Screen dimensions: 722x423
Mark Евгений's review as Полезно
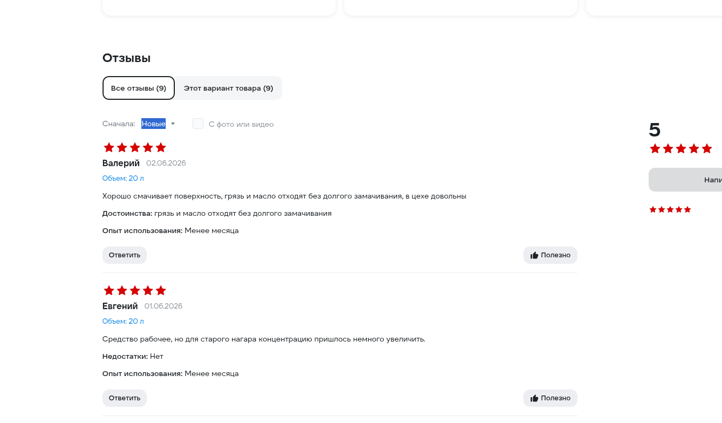pyautogui.click(x=550, y=398)
